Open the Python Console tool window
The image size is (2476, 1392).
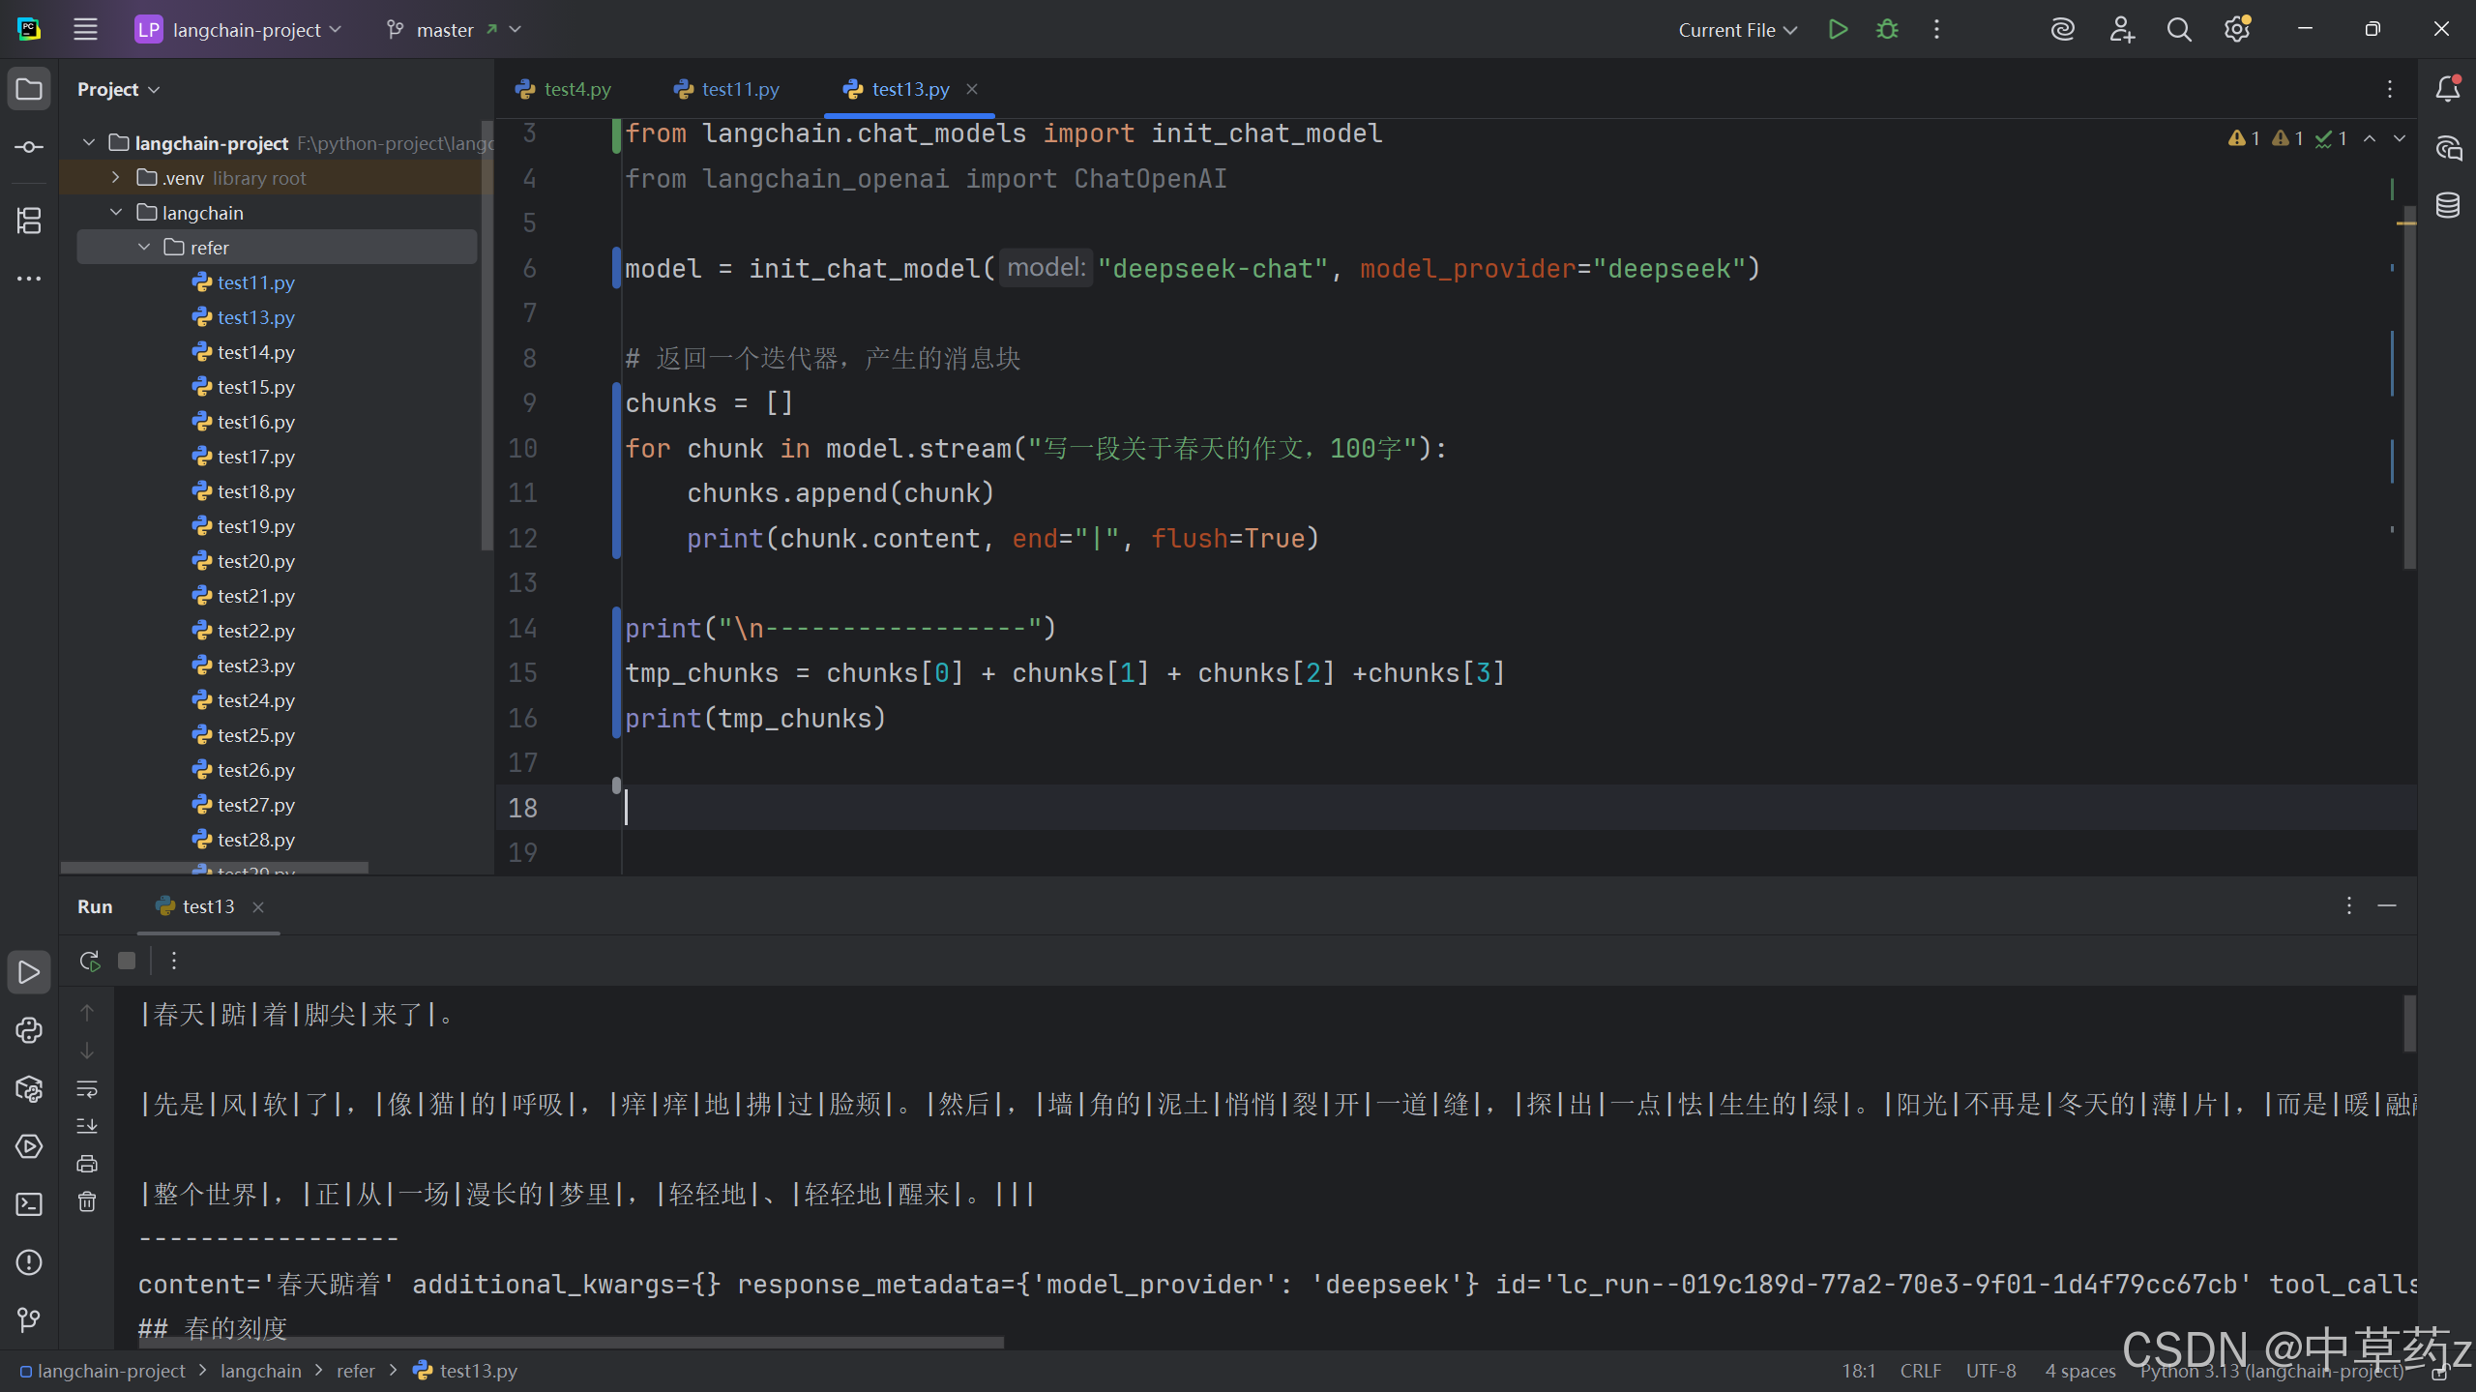[29, 1030]
